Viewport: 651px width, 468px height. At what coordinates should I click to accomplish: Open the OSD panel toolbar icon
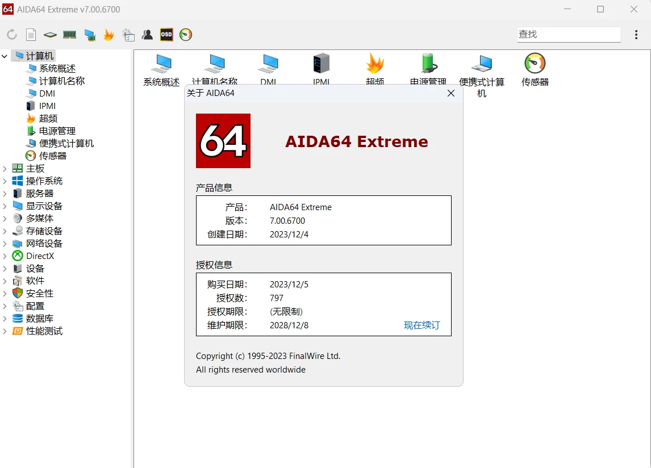pyautogui.click(x=166, y=35)
